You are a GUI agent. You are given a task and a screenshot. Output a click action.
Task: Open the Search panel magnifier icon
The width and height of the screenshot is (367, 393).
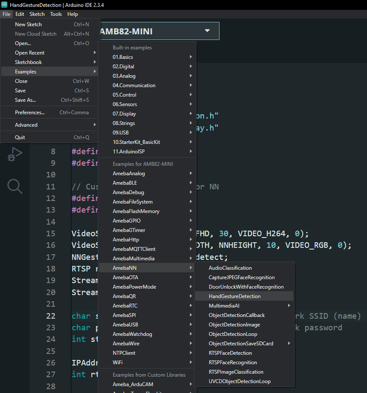pyautogui.click(x=14, y=186)
